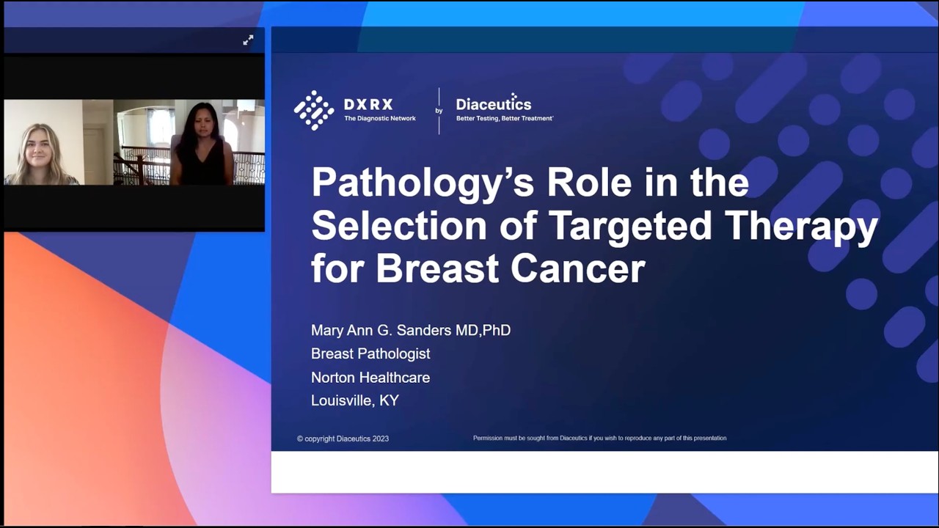Select the dark-haired presenter's video thumbnail
This screenshot has width=939, height=528.
coord(189,142)
